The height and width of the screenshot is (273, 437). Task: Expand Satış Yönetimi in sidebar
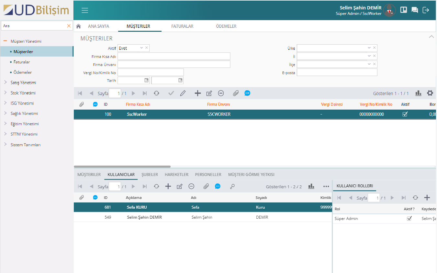(x=23, y=82)
